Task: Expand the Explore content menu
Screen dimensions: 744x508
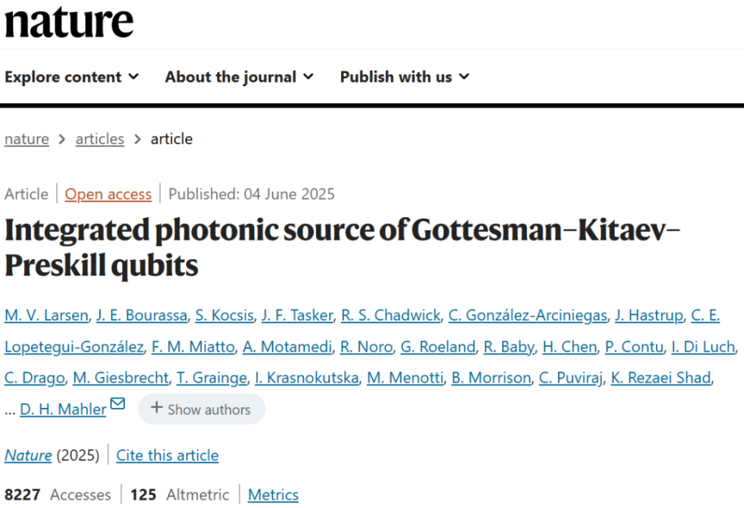Action: tap(71, 77)
